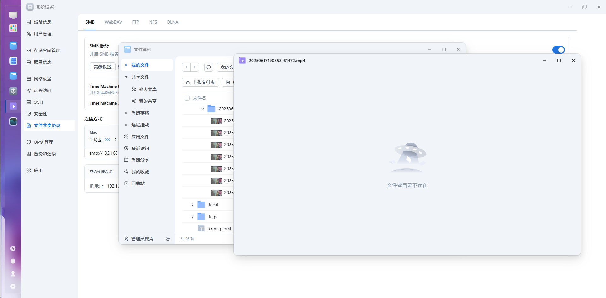Open the purple video player dock icon
Screen dimensions: 606x298
(x=13, y=106)
